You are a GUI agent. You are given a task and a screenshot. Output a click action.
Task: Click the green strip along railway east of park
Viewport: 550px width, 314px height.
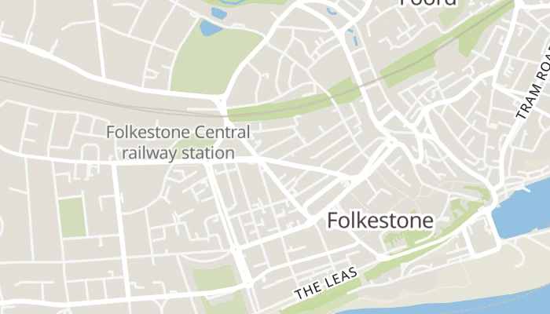click(x=295, y=101)
